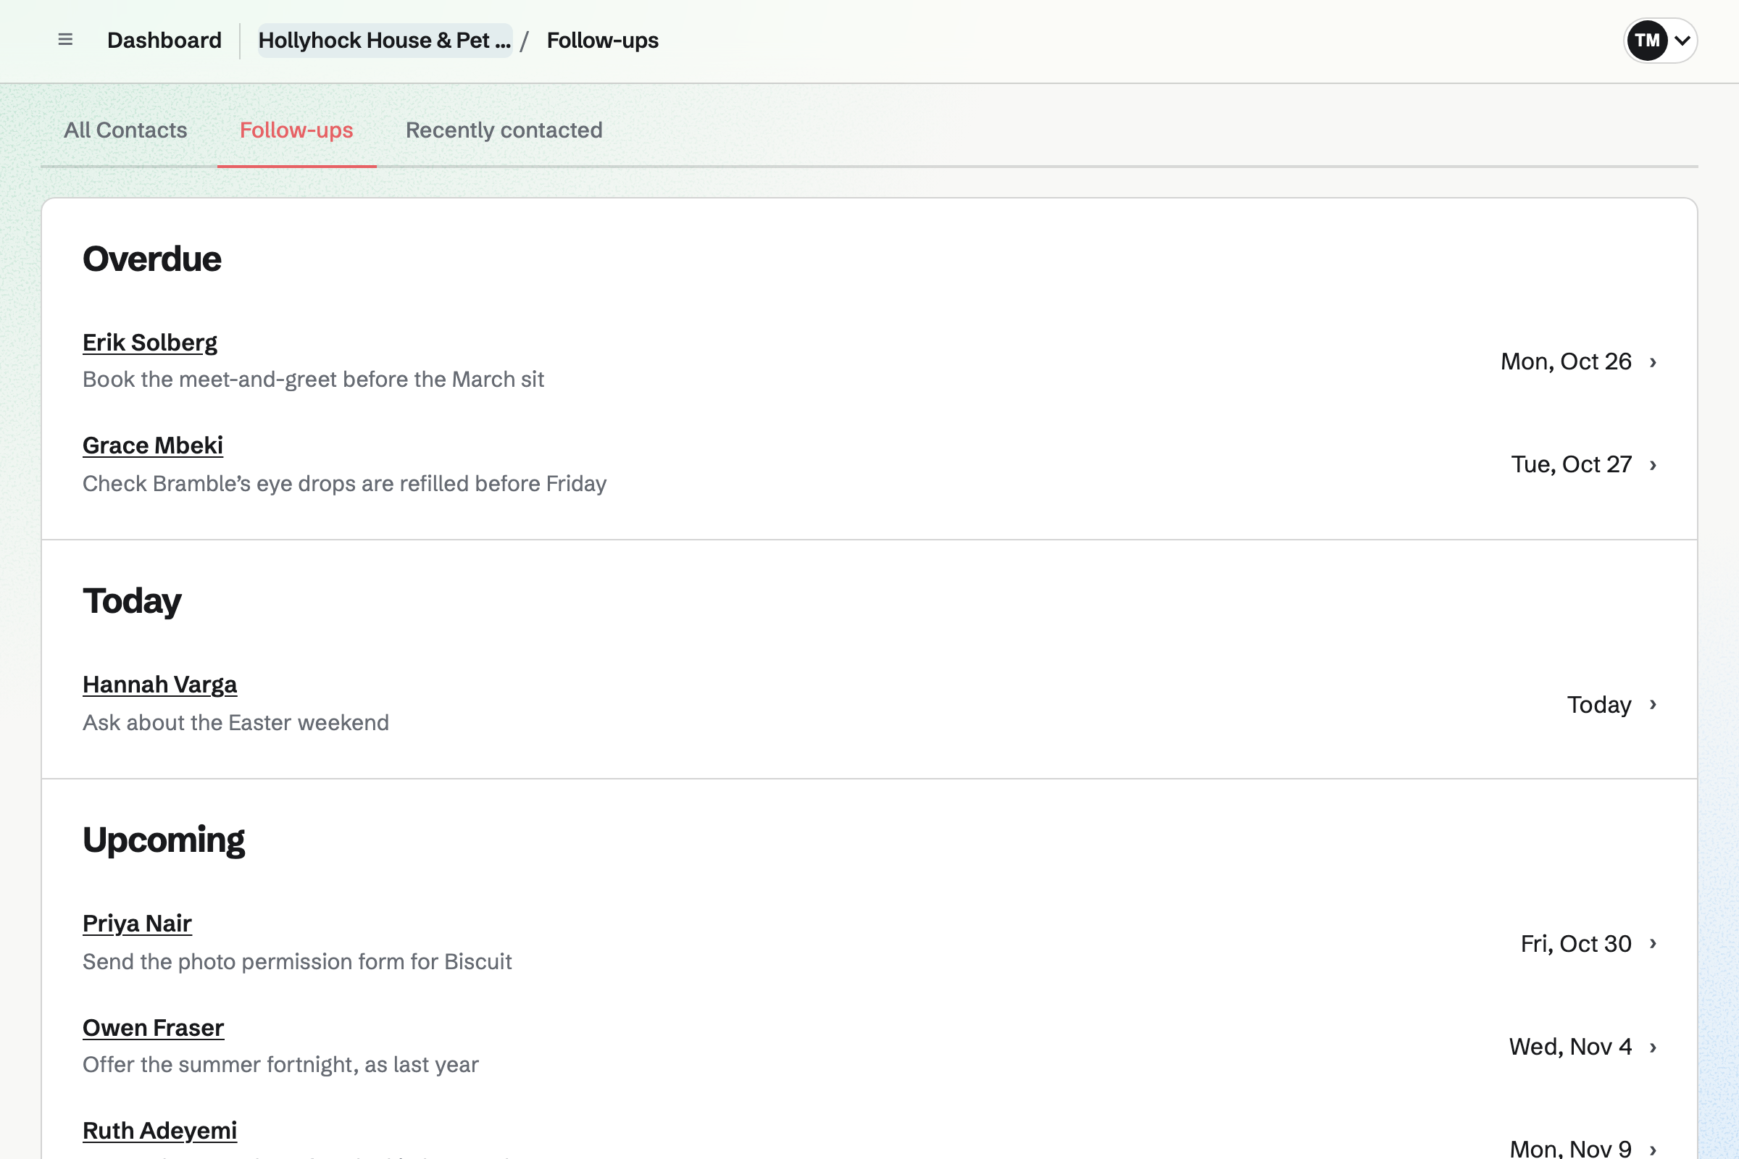Click the photo permission form for Biscuit note
The height and width of the screenshot is (1159, 1739).
pos(297,962)
